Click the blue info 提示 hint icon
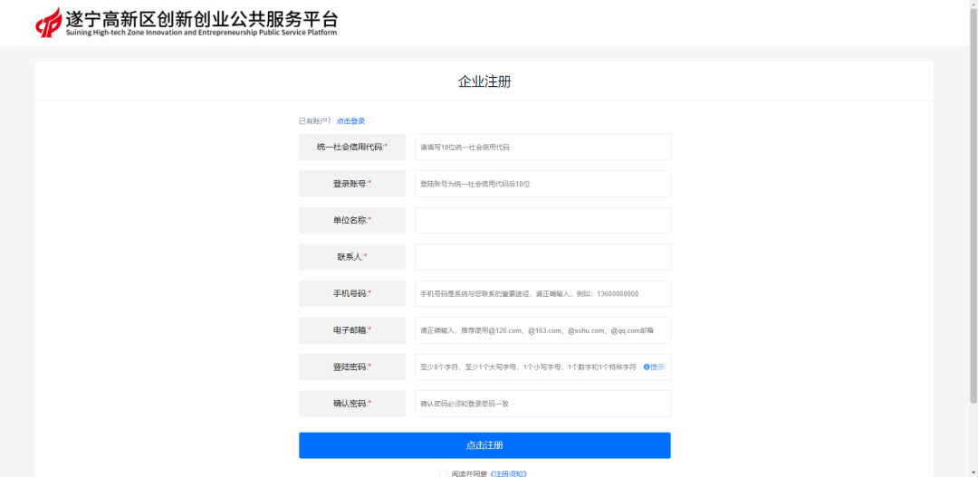Screen dimensions: 978x477 [647, 367]
